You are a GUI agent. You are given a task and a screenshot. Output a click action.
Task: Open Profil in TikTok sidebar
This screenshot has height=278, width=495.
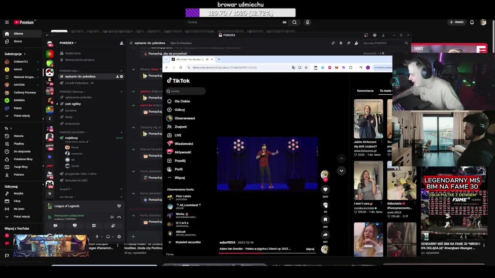click(x=175, y=169)
